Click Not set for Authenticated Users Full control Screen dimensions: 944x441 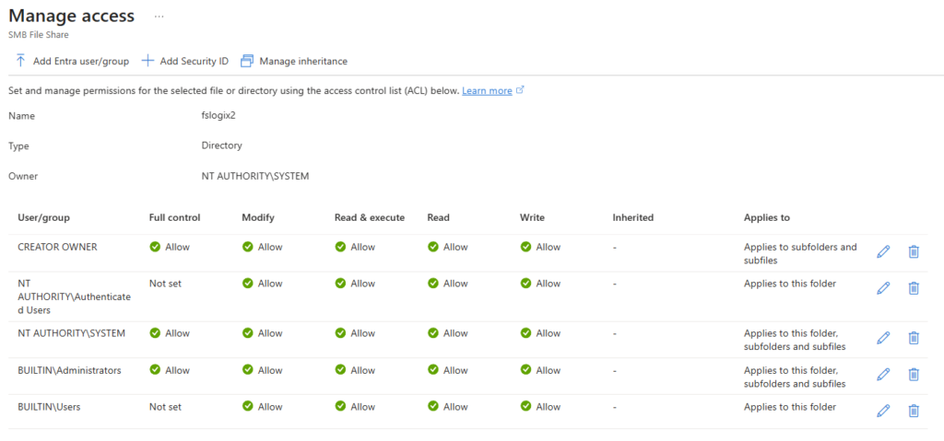click(x=165, y=284)
